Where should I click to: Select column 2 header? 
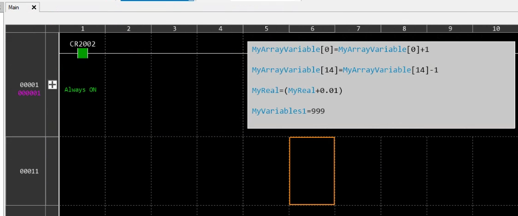[x=129, y=29]
